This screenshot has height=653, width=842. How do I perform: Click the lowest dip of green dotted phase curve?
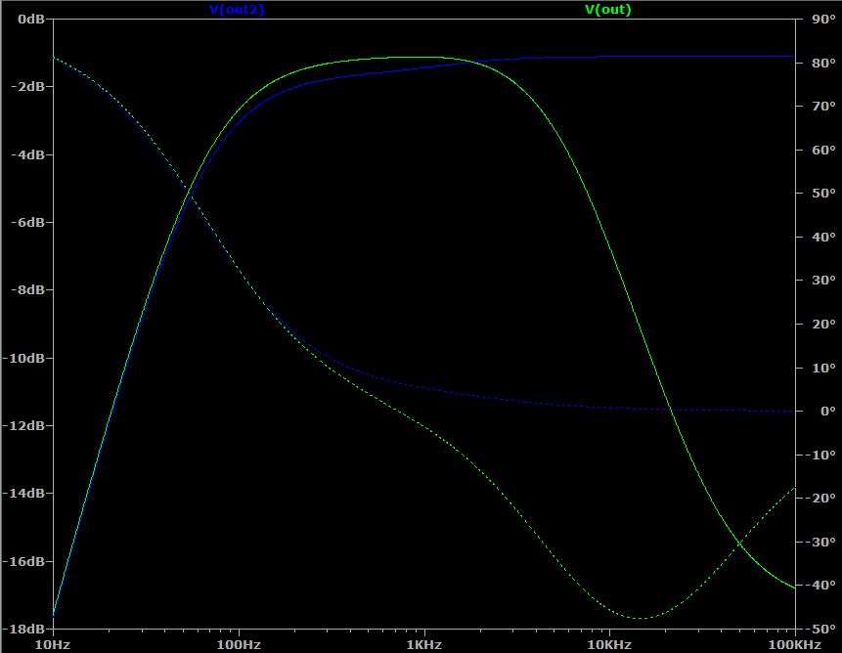tap(639, 618)
